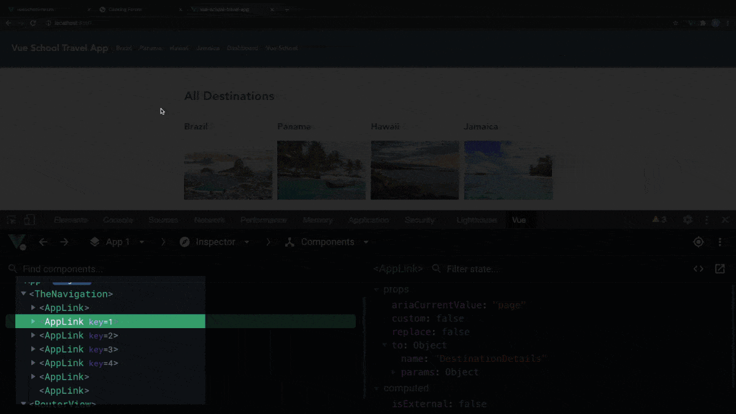Open the Inspector mode dropdown

[218, 242]
